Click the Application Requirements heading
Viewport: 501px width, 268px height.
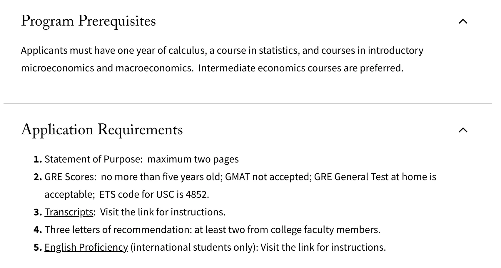click(102, 130)
